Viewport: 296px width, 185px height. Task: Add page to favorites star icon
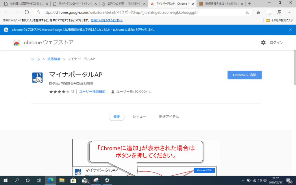[247, 12]
